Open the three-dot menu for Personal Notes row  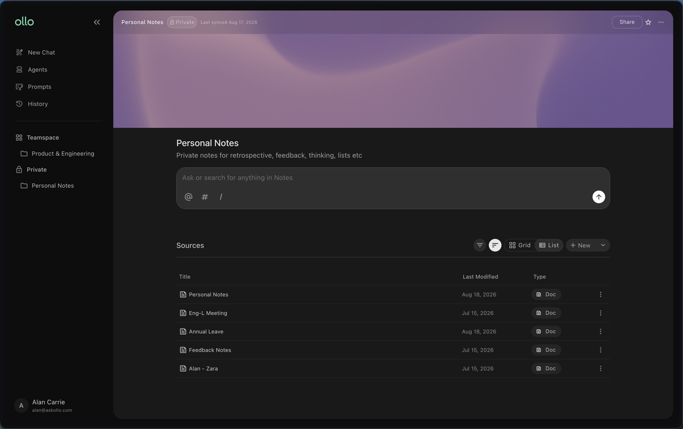pyautogui.click(x=600, y=295)
